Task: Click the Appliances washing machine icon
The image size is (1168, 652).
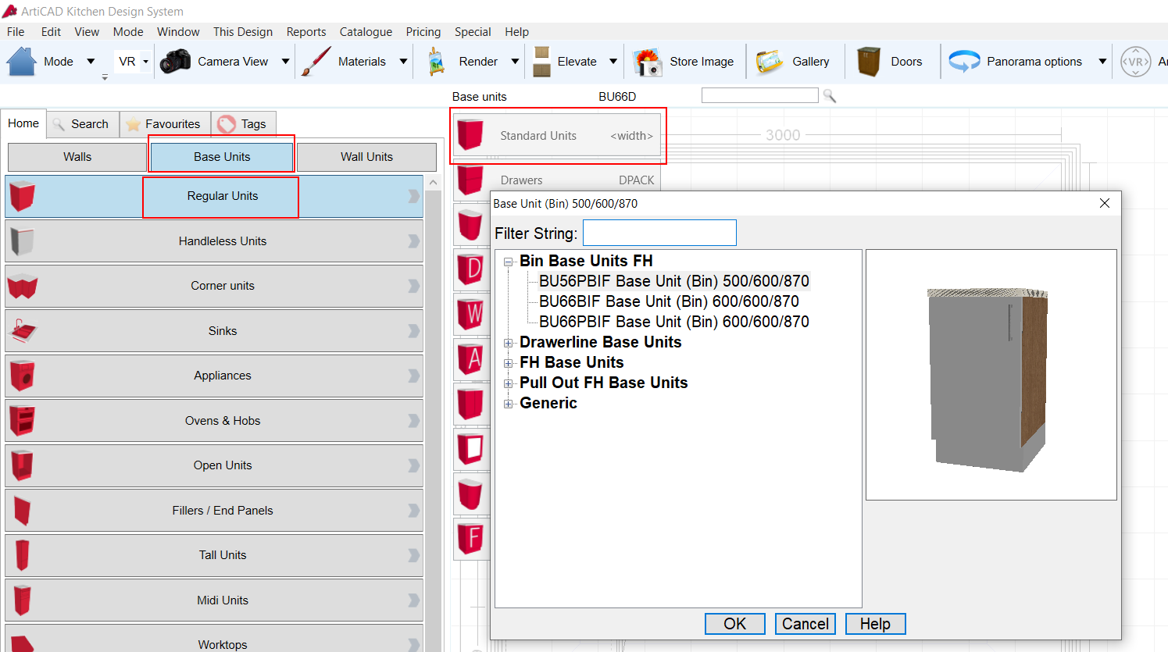Action: click(x=22, y=376)
